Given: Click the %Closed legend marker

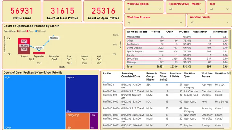Looking at the screenshot, I should (36, 31).
